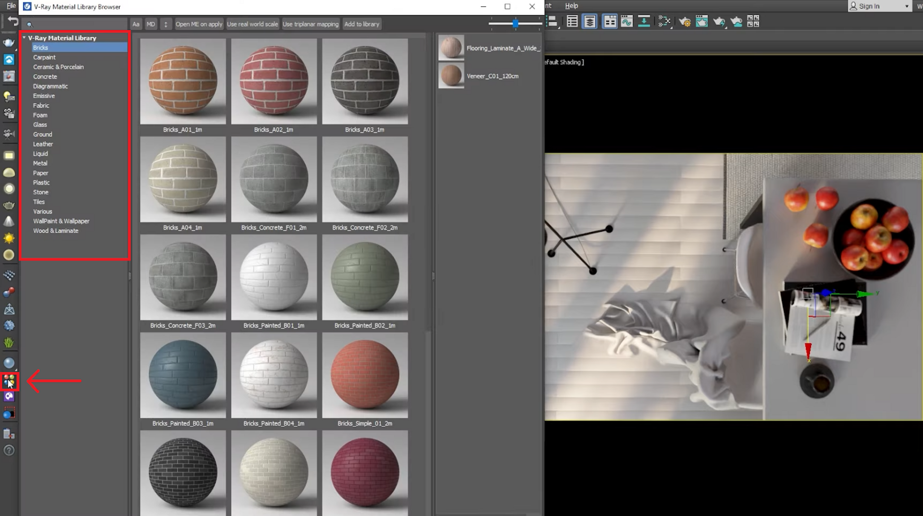Toggle the MD button
The image size is (923, 516).
tap(151, 24)
